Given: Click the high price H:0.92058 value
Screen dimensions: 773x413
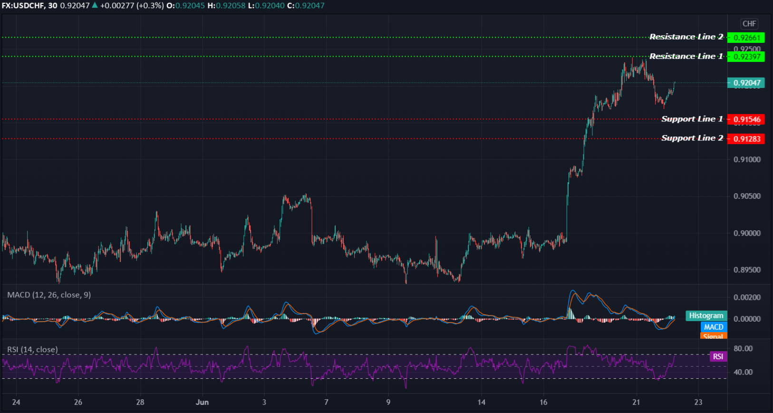Looking at the screenshot, I should click(227, 6).
